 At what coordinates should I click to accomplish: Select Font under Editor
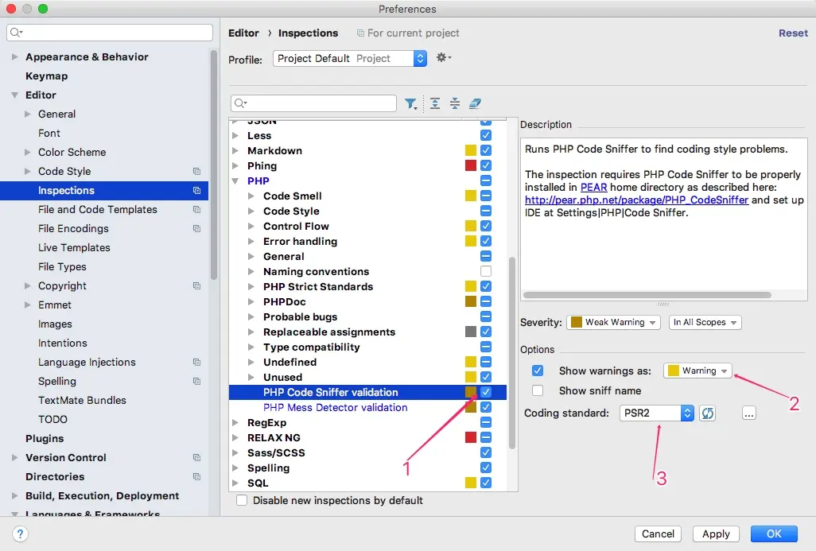coord(49,134)
